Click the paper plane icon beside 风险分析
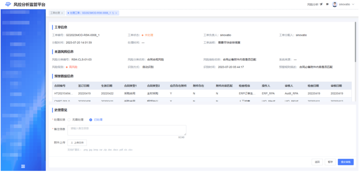 pyautogui.click(x=321, y=5)
